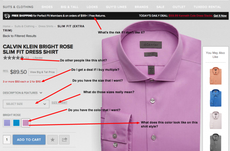
Task: Click the free shipping truck icon
Action: 7,16
